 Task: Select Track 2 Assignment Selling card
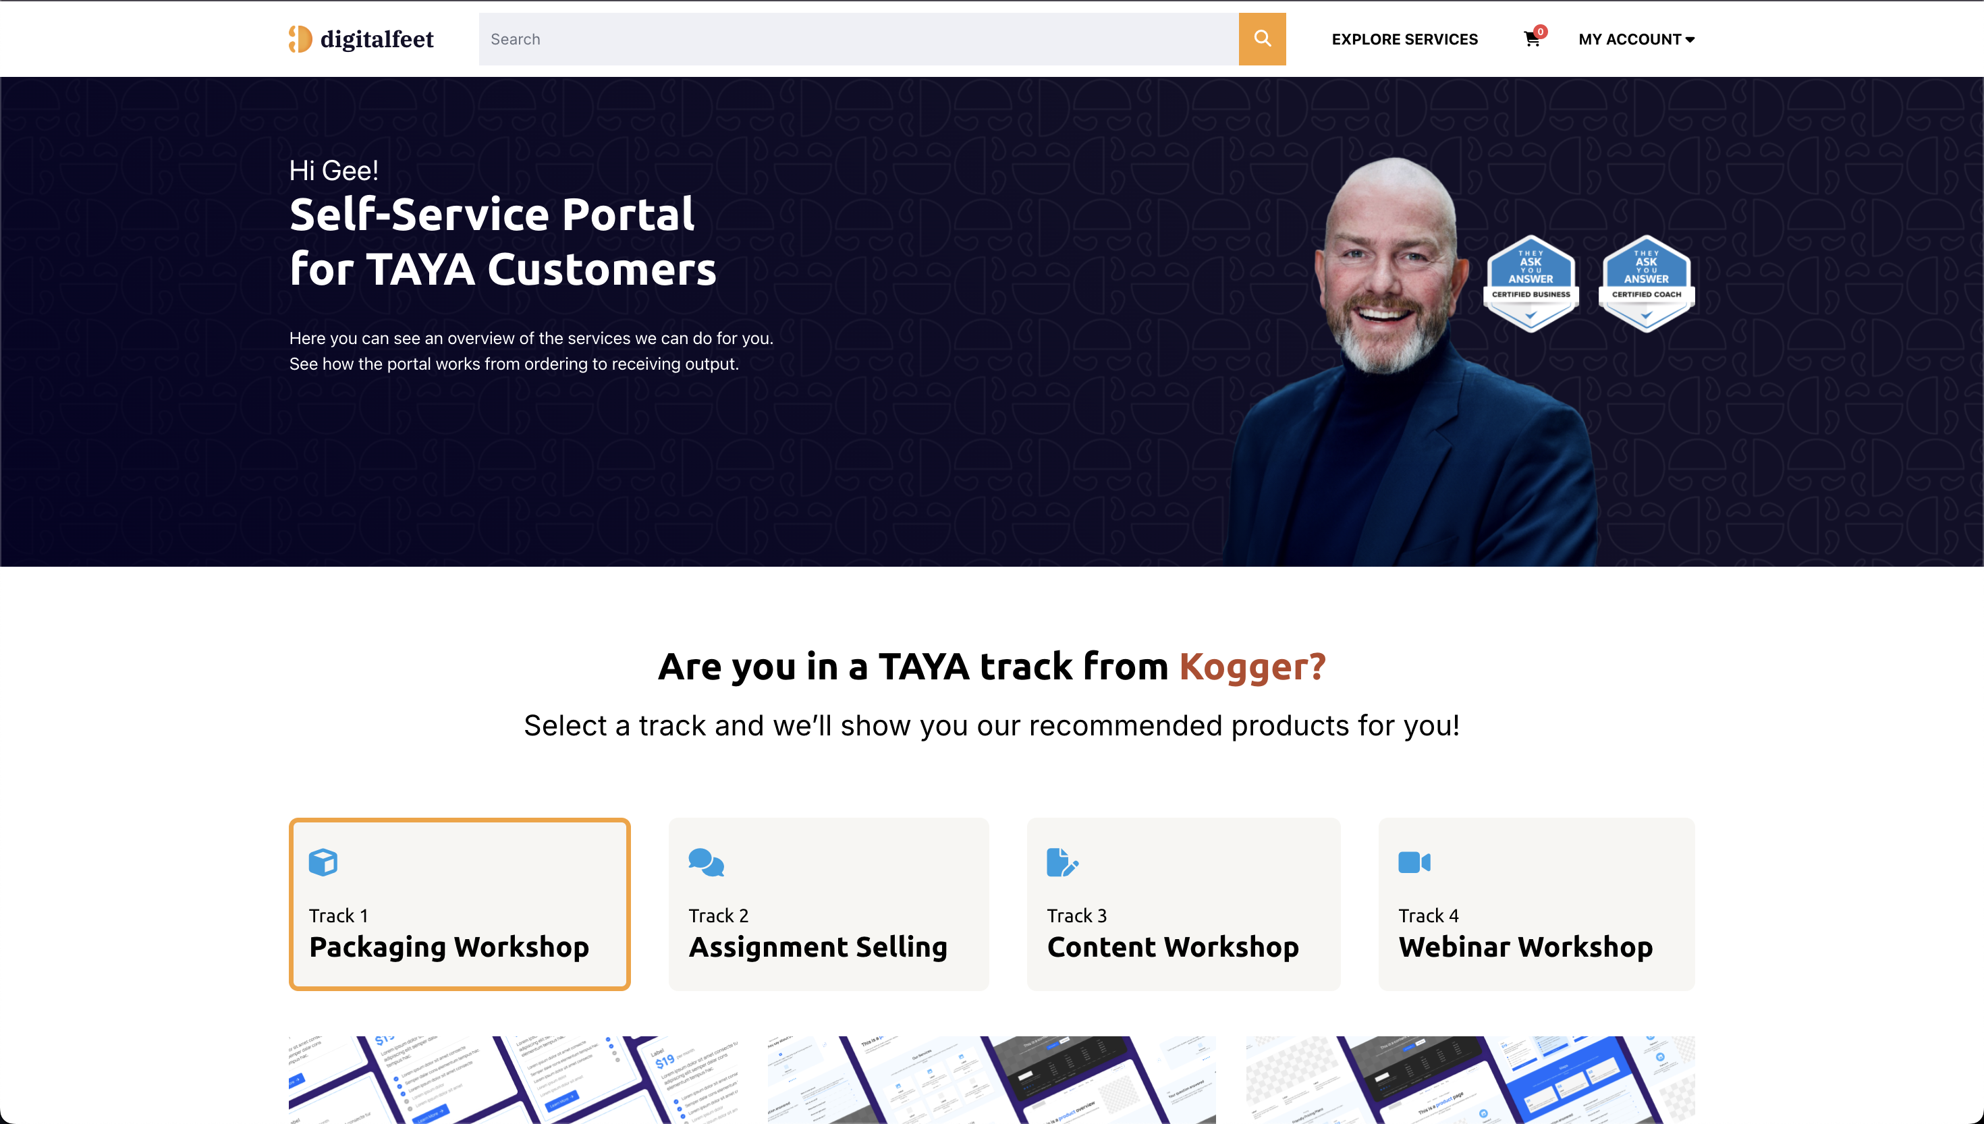pyautogui.click(x=828, y=904)
